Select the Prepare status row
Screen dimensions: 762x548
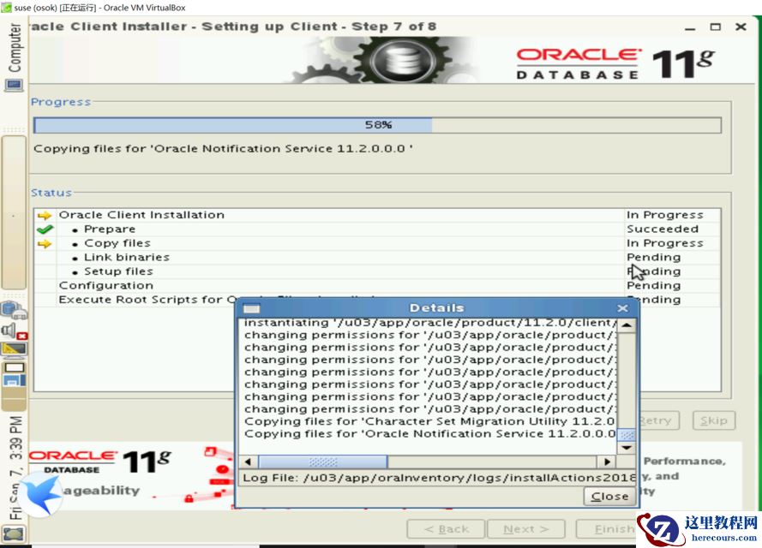377,229
